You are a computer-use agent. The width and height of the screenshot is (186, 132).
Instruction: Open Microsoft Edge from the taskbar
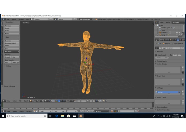[56, 116]
